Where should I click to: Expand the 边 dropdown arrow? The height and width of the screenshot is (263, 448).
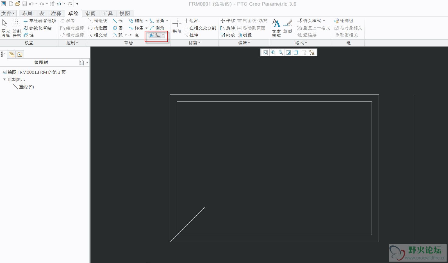pyautogui.click(x=163, y=35)
